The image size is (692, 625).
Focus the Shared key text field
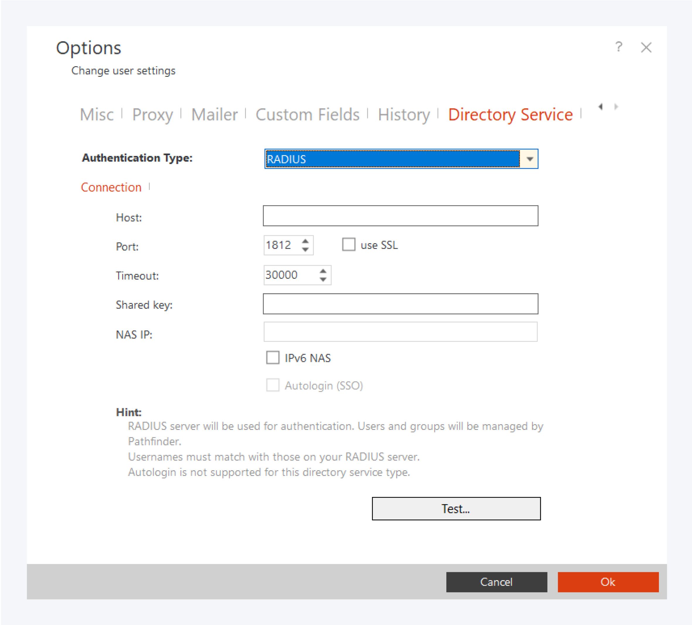coord(400,304)
